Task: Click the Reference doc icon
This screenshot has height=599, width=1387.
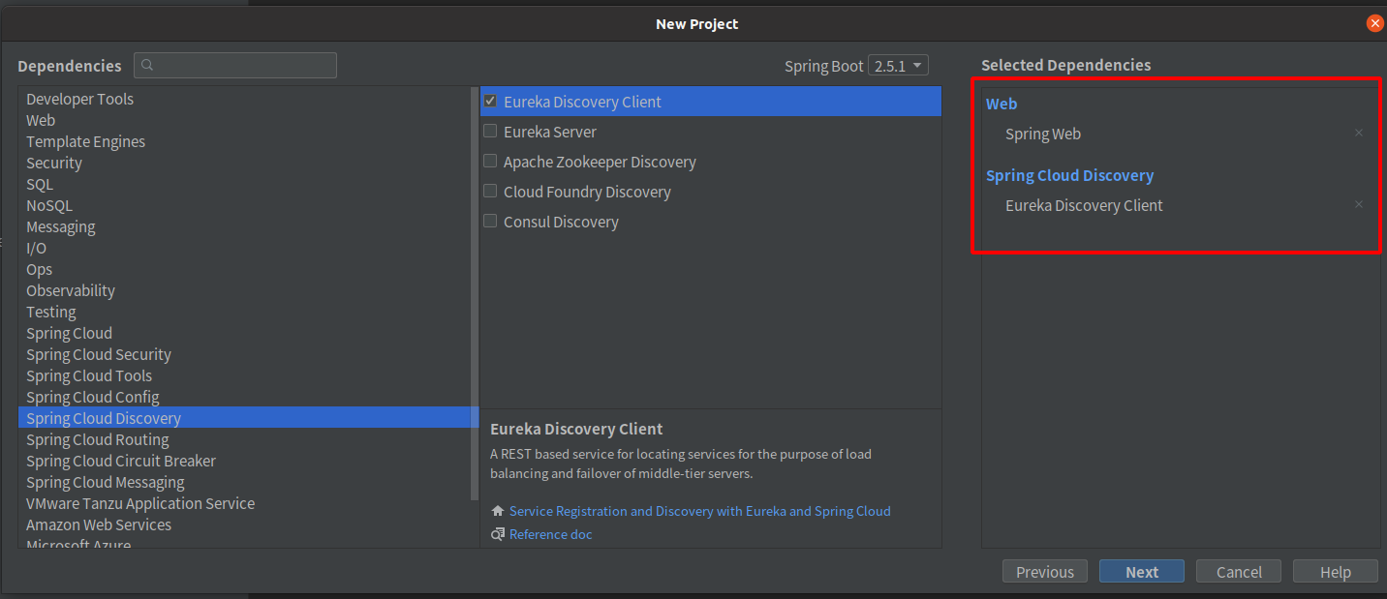Action: pos(498,534)
